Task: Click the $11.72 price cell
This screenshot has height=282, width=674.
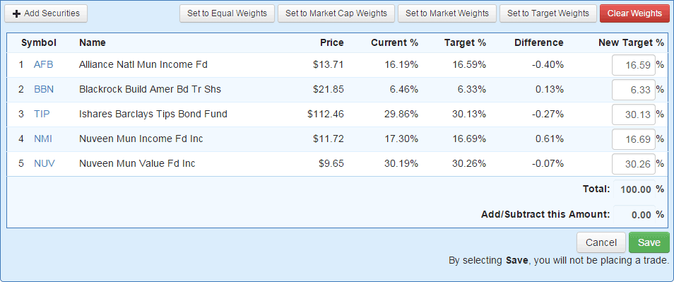Action: [329, 139]
